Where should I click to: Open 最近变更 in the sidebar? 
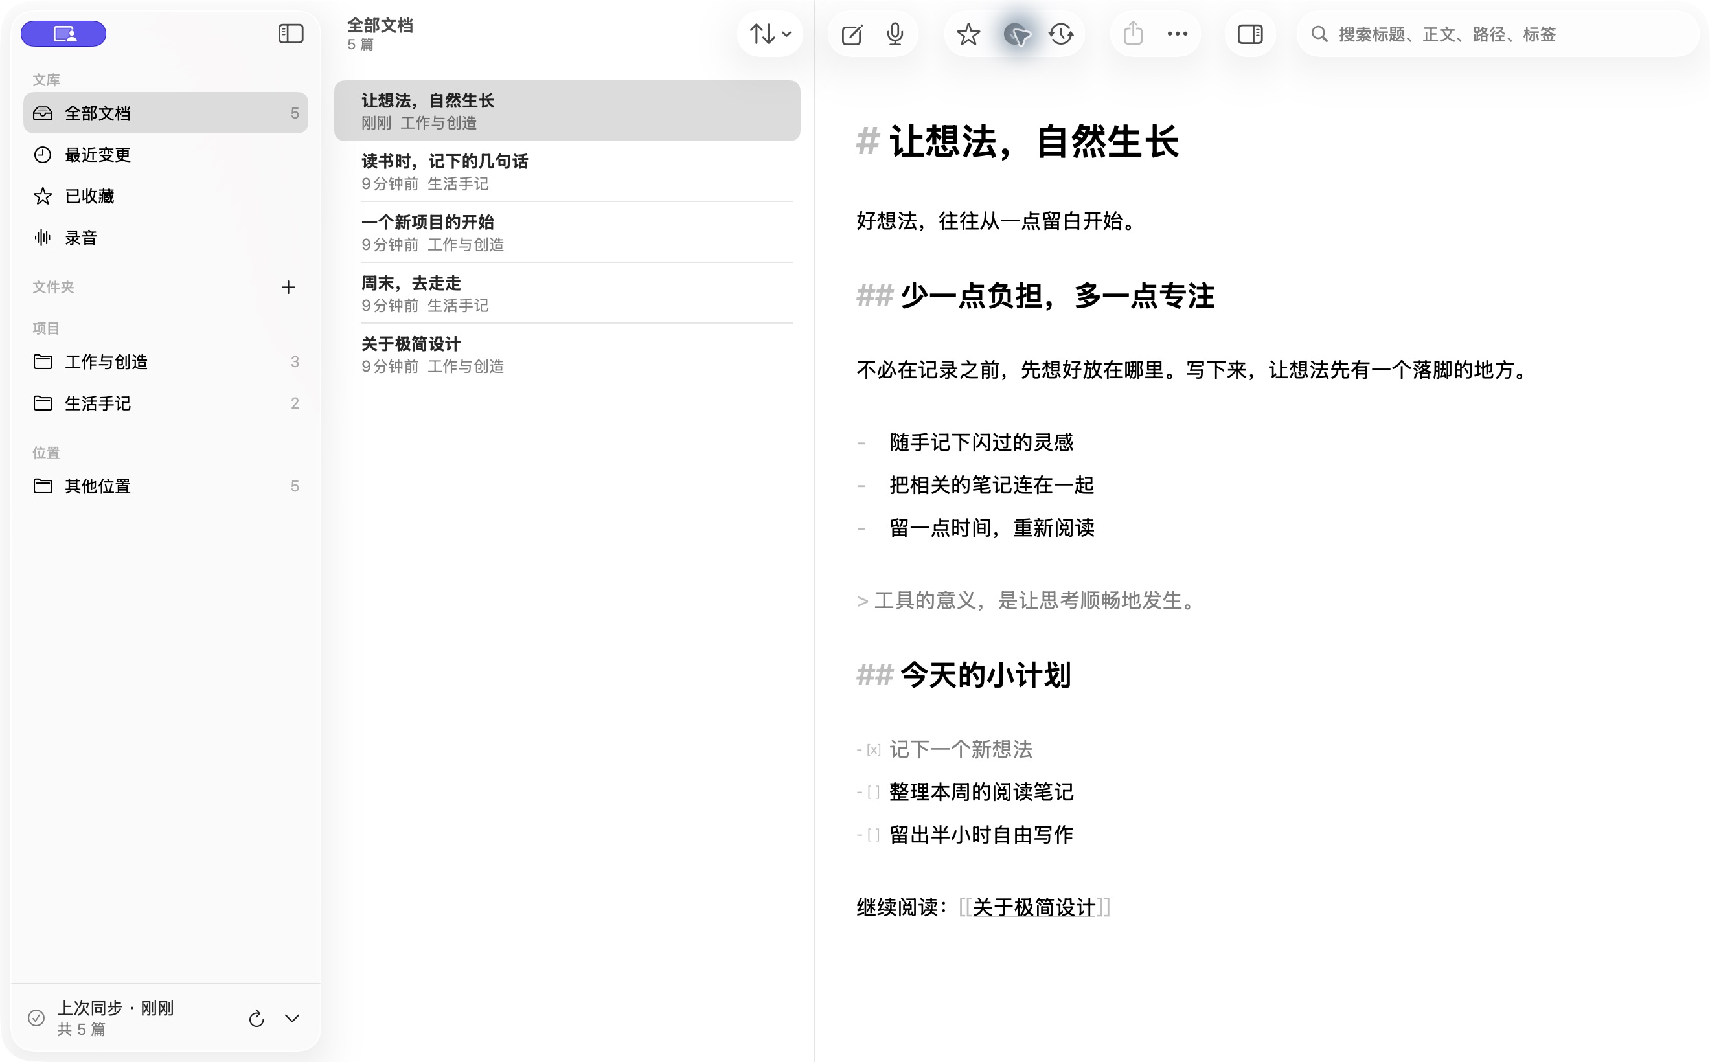pos(166,155)
